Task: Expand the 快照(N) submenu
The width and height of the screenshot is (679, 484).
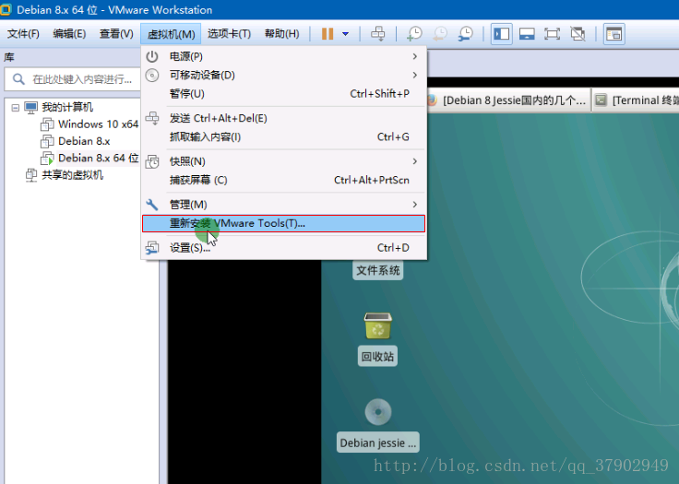Action: click(x=283, y=161)
